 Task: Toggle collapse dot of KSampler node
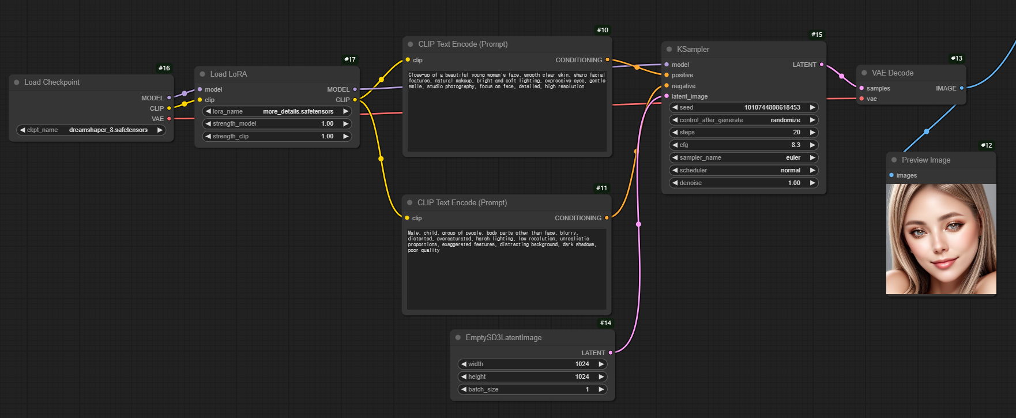pos(669,50)
